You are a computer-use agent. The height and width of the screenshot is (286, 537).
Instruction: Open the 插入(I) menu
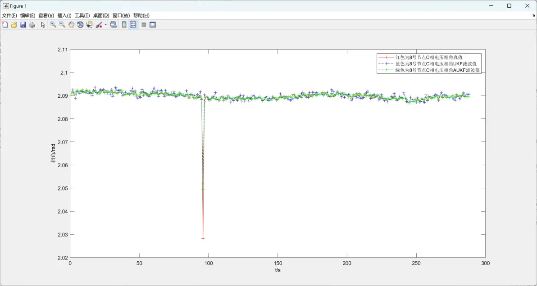click(x=64, y=15)
